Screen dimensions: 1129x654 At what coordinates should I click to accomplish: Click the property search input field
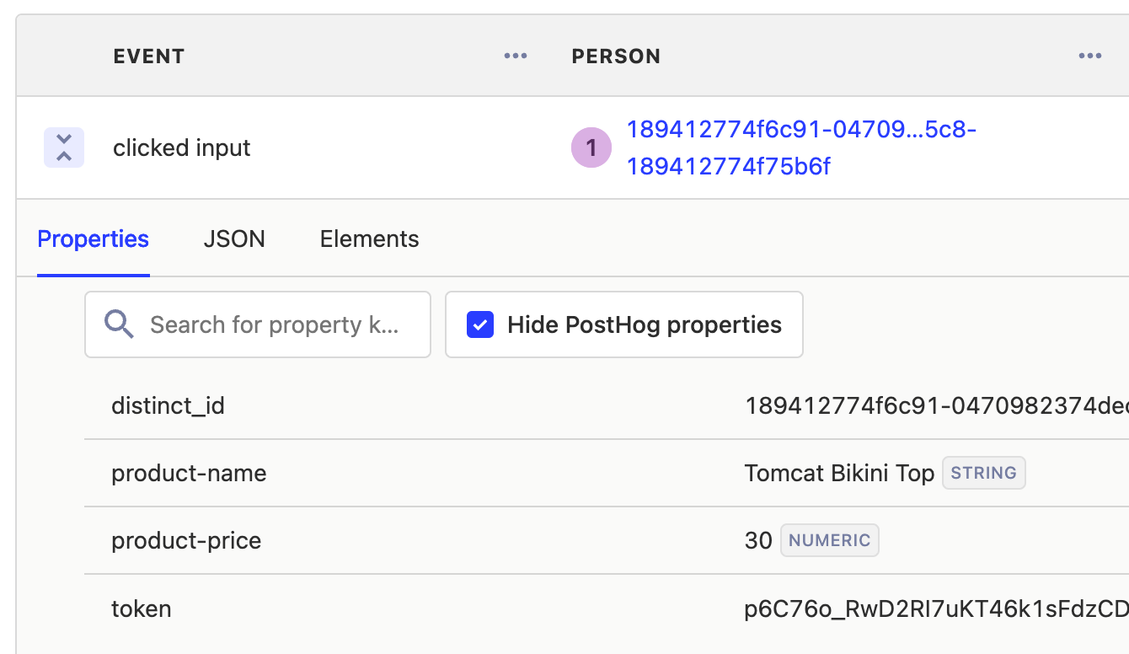(x=270, y=324)
